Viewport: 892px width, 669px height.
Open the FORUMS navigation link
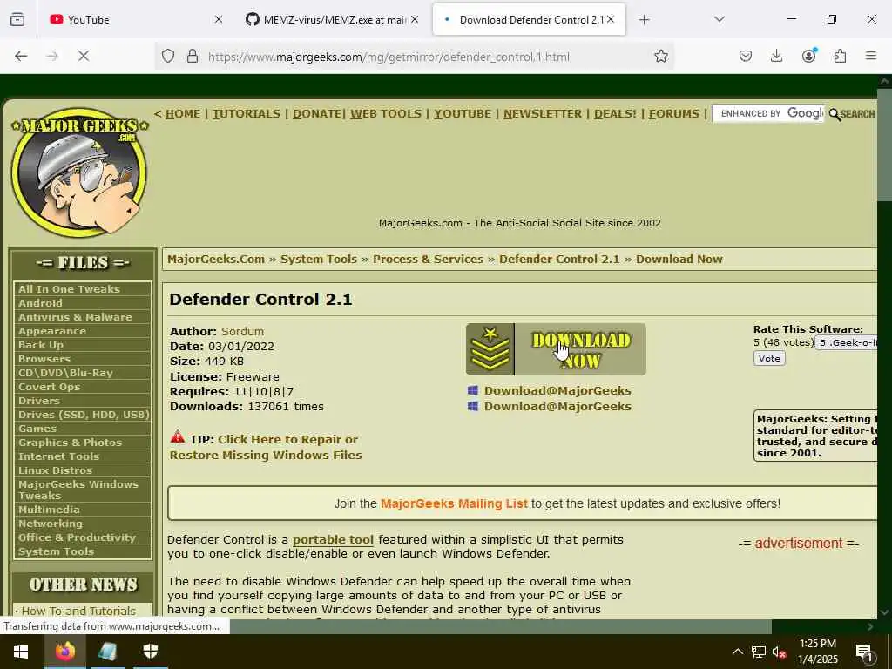[674, 114]
